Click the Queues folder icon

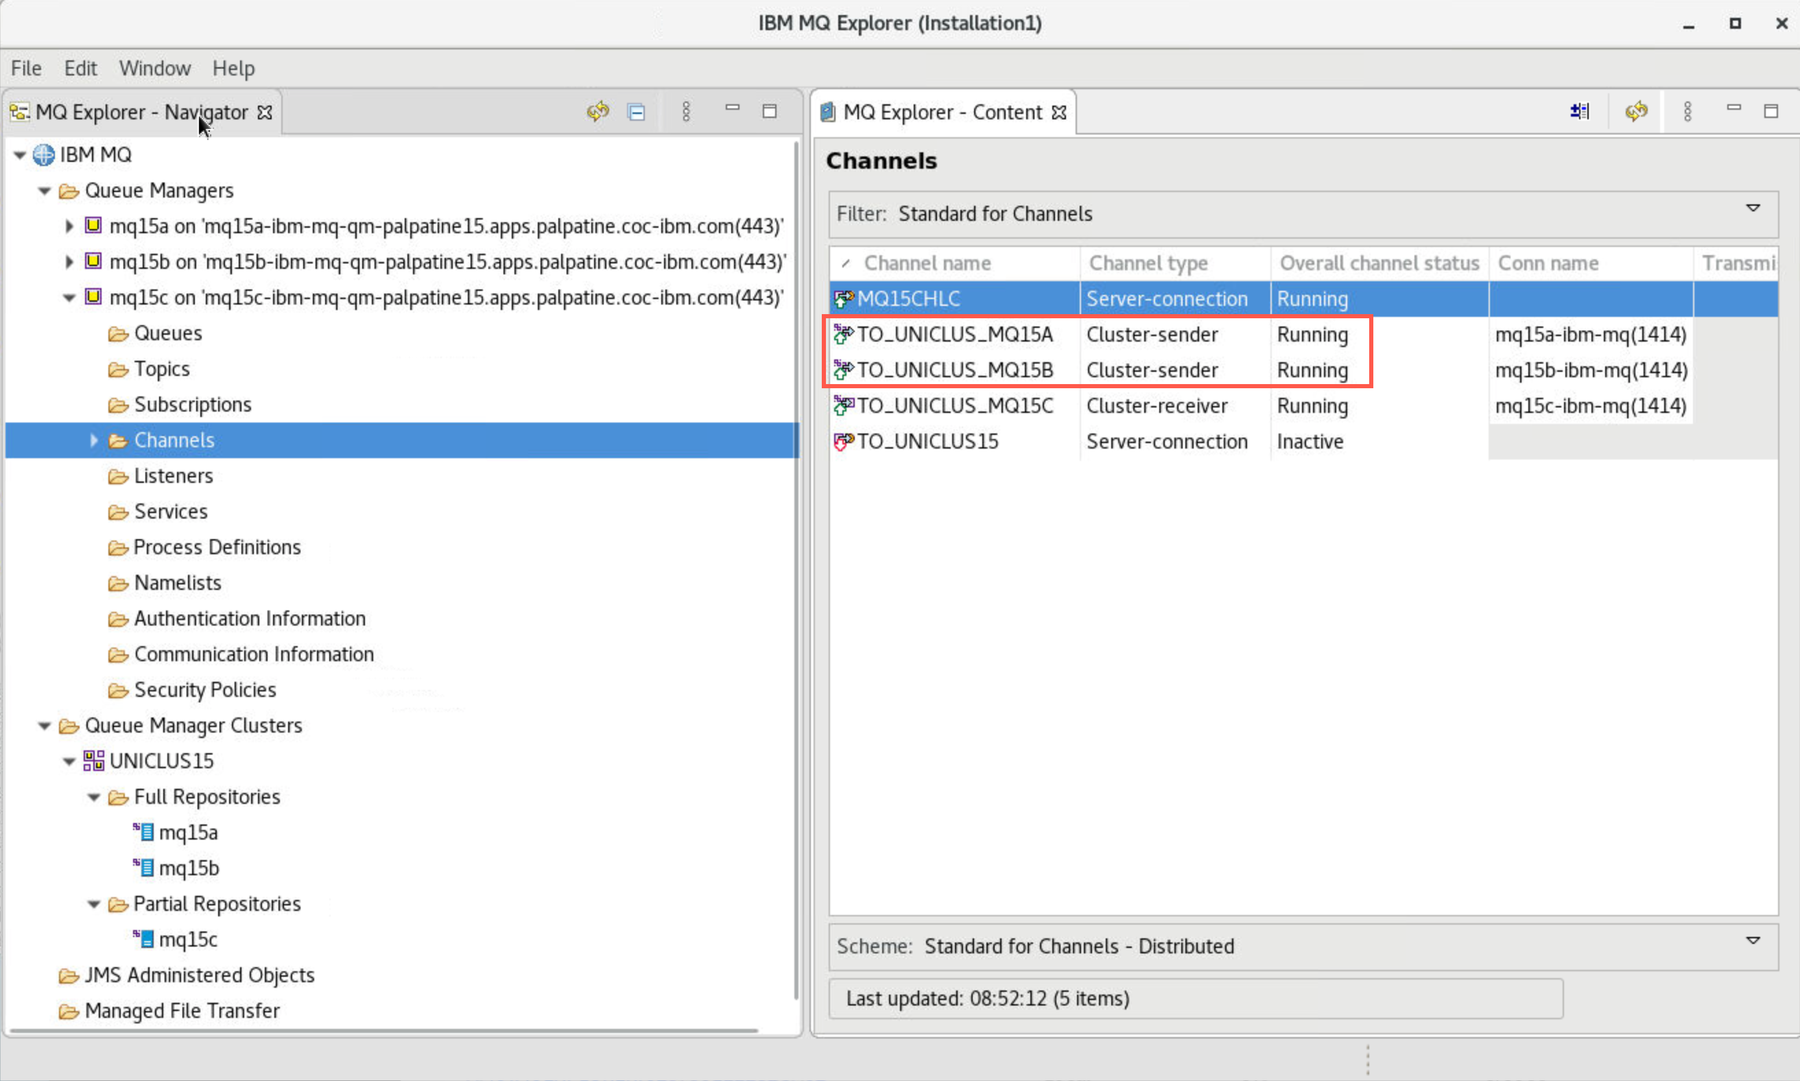click(118, 334)
